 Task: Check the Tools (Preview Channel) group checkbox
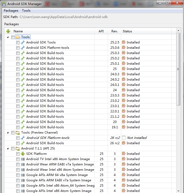coord(13,133)
